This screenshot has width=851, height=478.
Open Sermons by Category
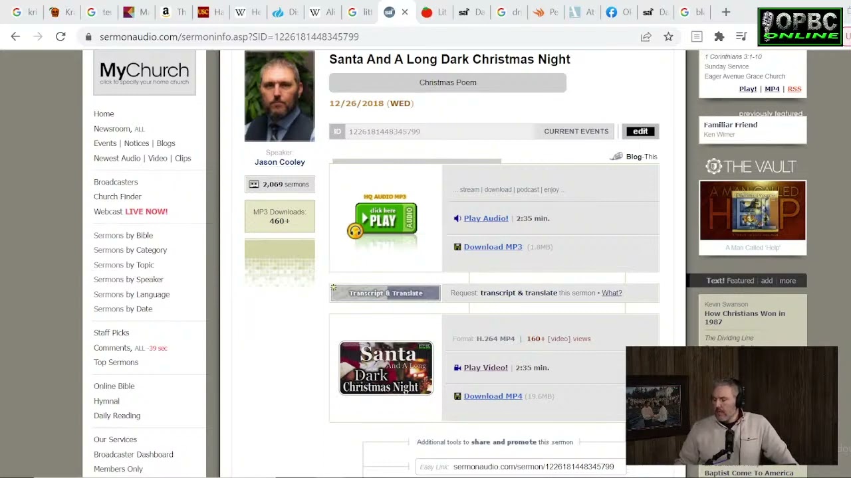pos(130,250)
